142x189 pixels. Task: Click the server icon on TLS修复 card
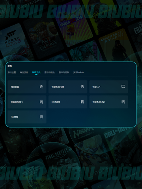click(x=41, y=117)
